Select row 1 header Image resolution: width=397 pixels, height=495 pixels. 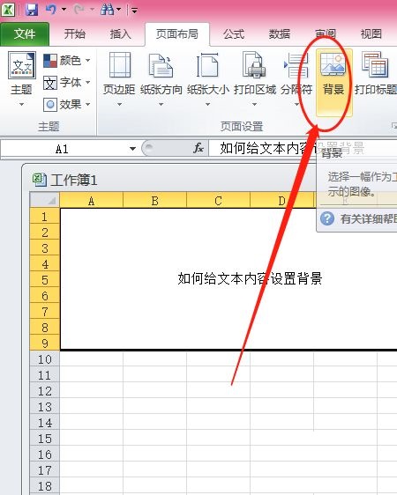tap(45, 217)
